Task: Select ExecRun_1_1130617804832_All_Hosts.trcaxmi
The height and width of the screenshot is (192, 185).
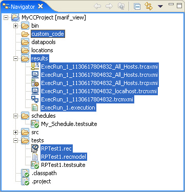Action: coord(99,67)
